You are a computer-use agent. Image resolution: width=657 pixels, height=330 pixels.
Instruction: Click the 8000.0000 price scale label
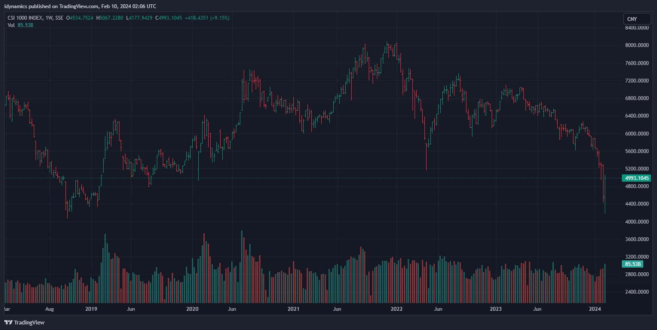pos(636,45)
